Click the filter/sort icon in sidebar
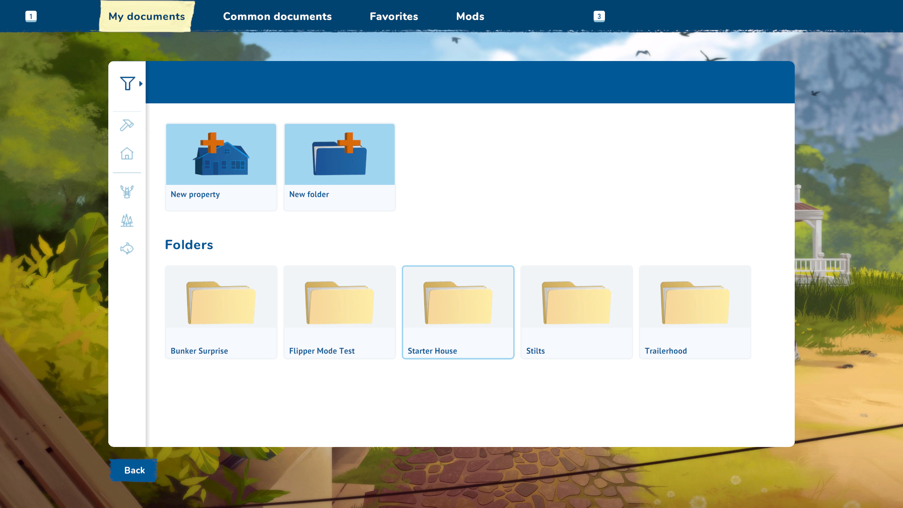Screen dimensions: 903x508 [127, 83]
